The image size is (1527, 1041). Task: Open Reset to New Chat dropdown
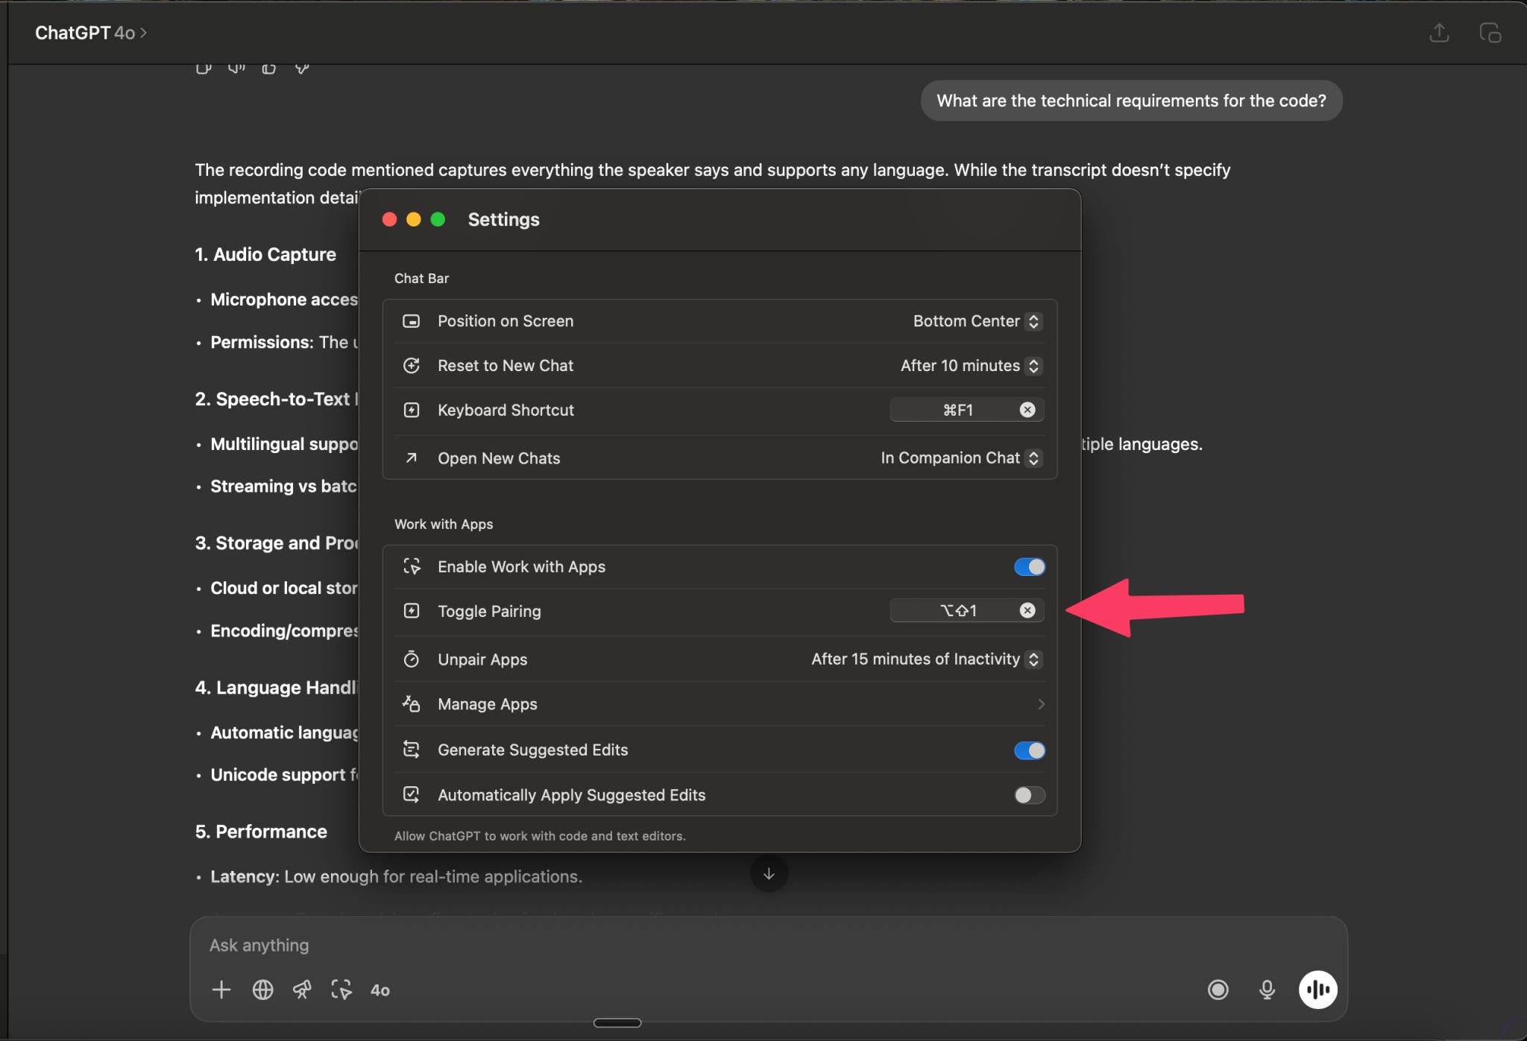click(971, 366)
